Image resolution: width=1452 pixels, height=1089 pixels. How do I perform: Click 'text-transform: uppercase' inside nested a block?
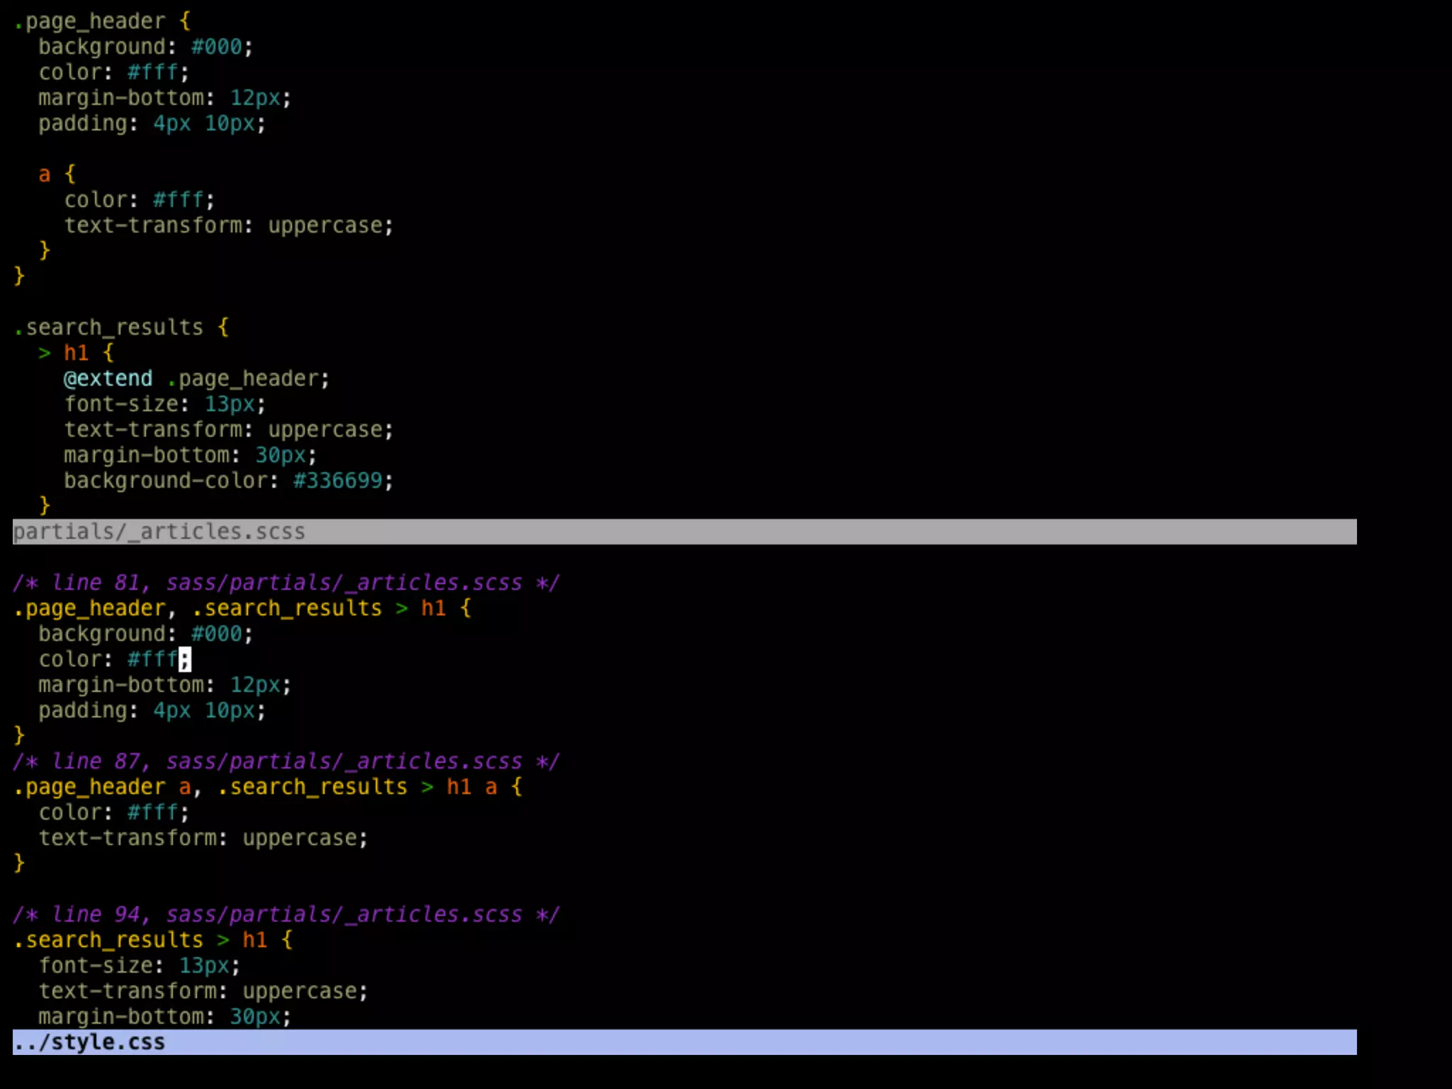[227, 225]
